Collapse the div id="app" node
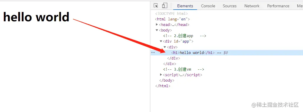Viewport: 303px width, 112px height. 161,41
